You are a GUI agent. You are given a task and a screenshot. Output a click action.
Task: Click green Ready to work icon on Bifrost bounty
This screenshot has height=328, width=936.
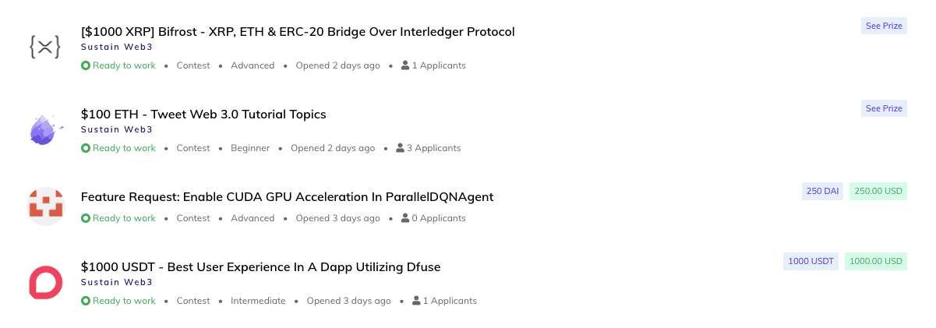pyautogui.click(x=86, y=65)
